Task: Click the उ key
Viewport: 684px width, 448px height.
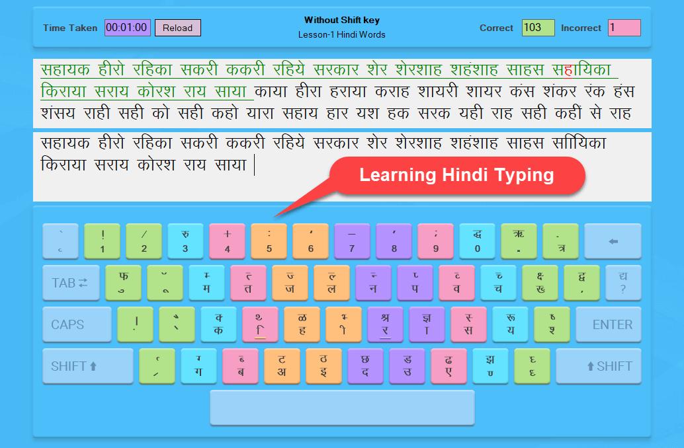Action: coord(407,366)
